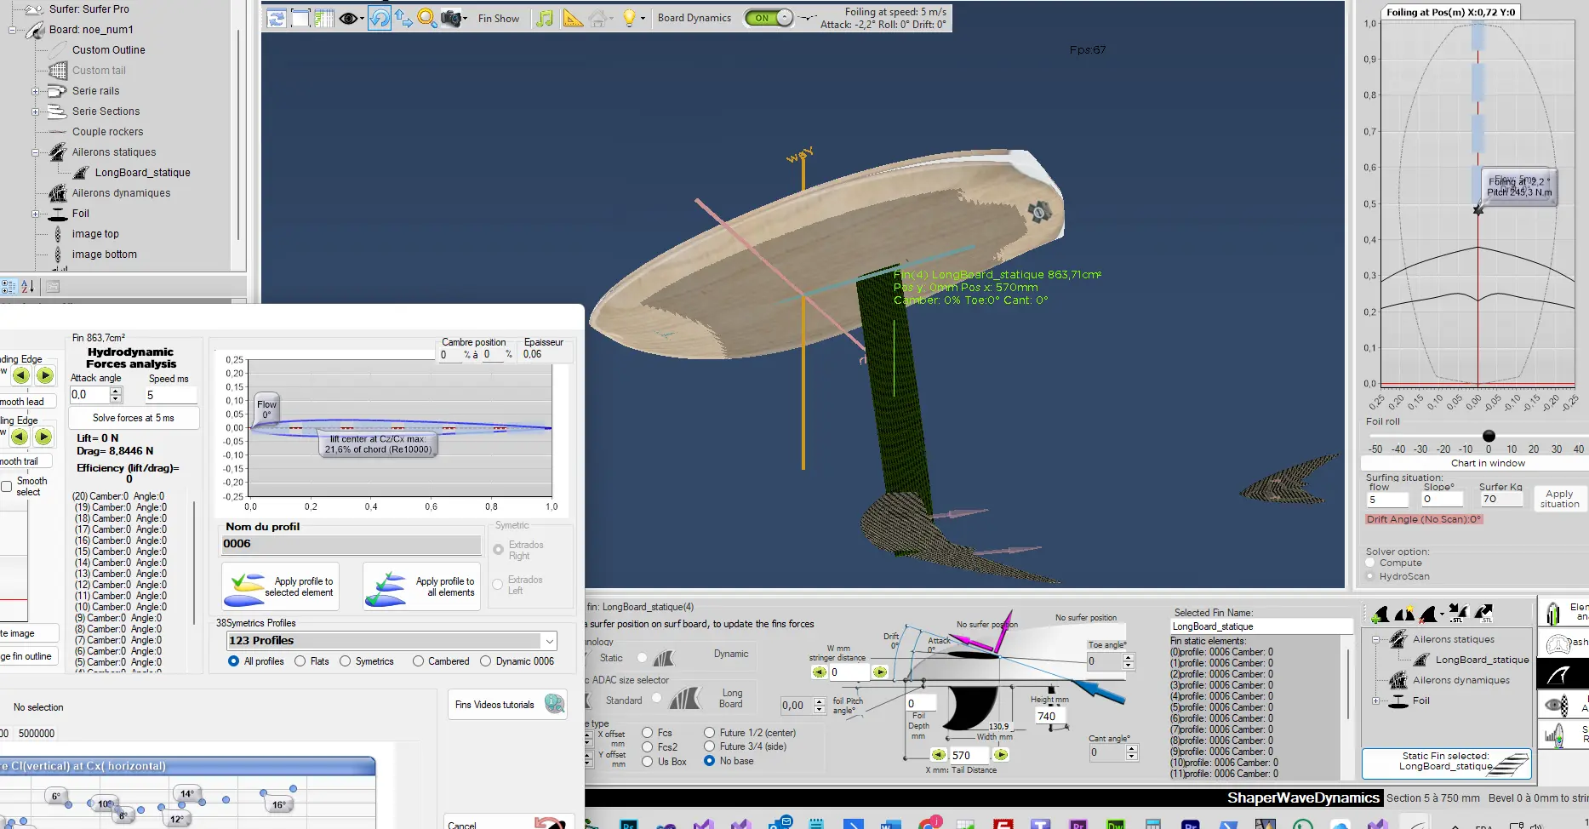Viewport: 1589px width, 829px height.
Task: Click the add fin icon with green plus
Action: coord(1380,613)
